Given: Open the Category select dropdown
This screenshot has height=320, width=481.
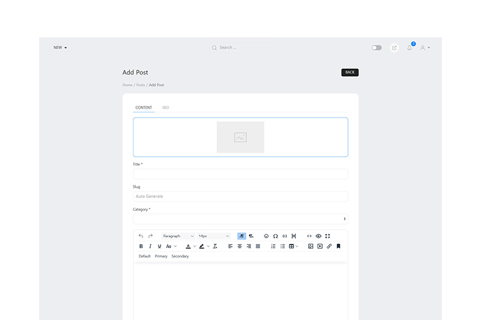Looking at the screenshot, I should (x=240, y=219).
